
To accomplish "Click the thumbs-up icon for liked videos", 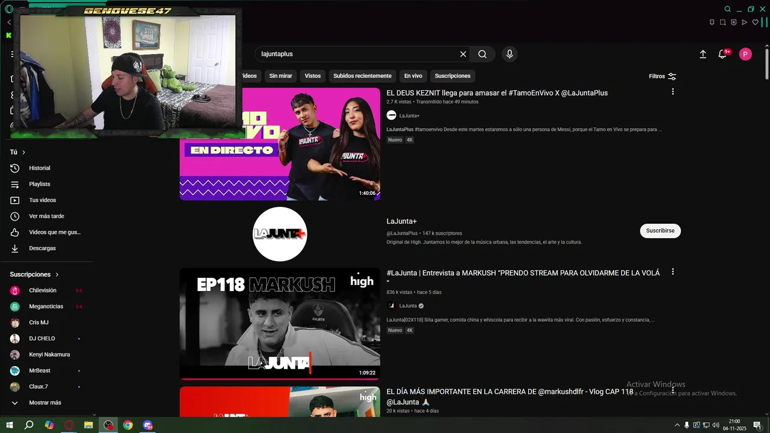I will [15, 232].
